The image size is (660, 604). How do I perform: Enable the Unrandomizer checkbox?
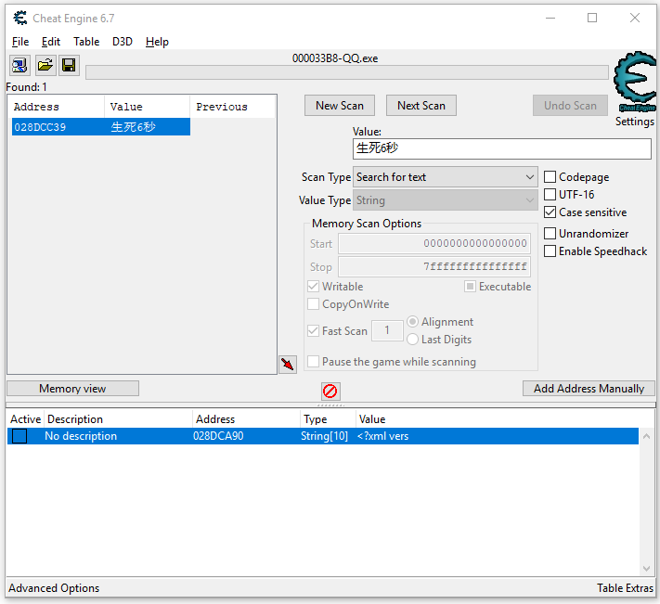pos(550,233)
